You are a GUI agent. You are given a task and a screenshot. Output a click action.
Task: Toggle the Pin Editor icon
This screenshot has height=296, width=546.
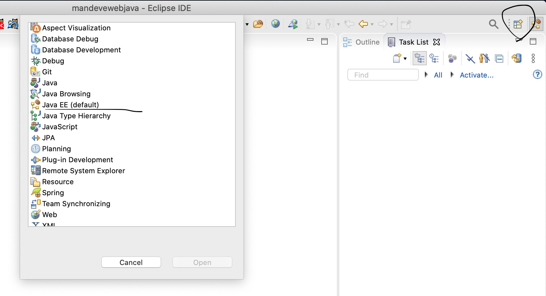click(x=406, y=24)
